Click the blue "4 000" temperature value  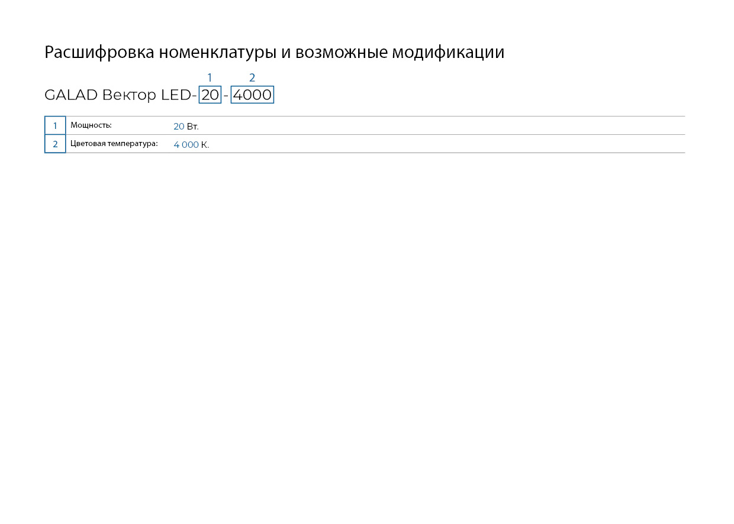click(x=186, y=145)
